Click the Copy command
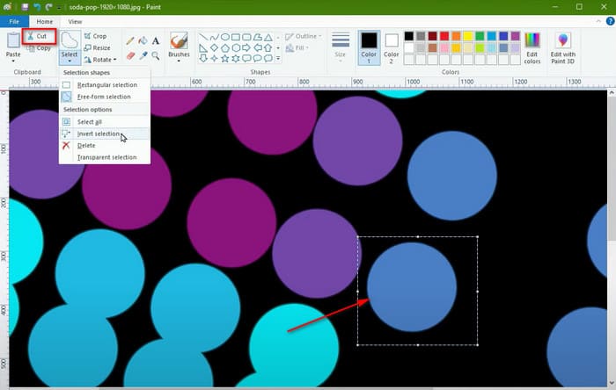This screenshot has height=390, width=616. tap(39, 48)
